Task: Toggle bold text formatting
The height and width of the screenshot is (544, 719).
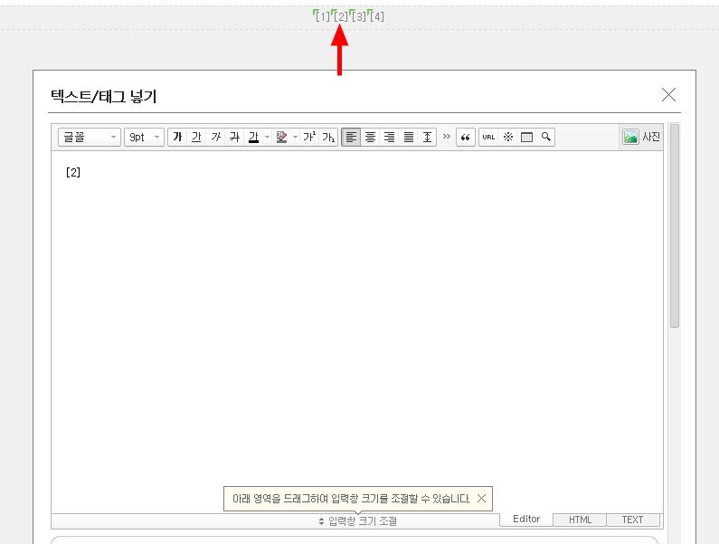Action: coord(177,137)
